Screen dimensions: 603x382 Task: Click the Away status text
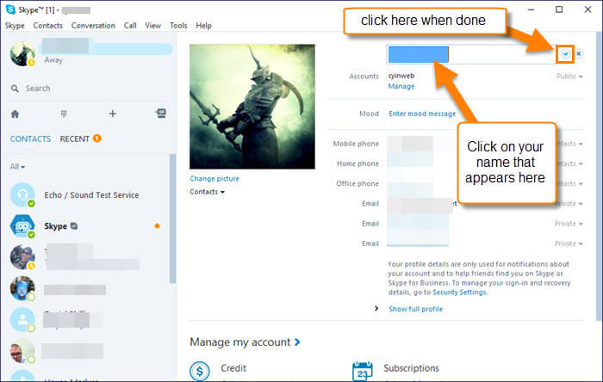tap(53, 60)
